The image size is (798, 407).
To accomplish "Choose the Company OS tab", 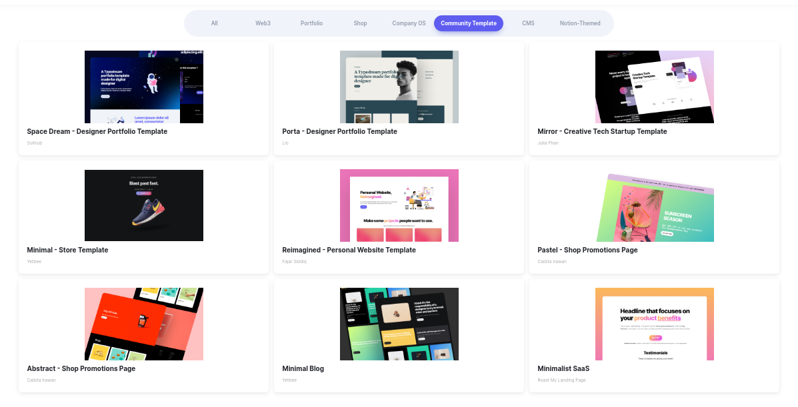I will click(x=409, y=23).
